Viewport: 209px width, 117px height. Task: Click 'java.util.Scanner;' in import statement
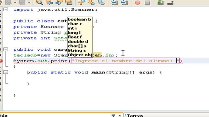click(68, 9)
